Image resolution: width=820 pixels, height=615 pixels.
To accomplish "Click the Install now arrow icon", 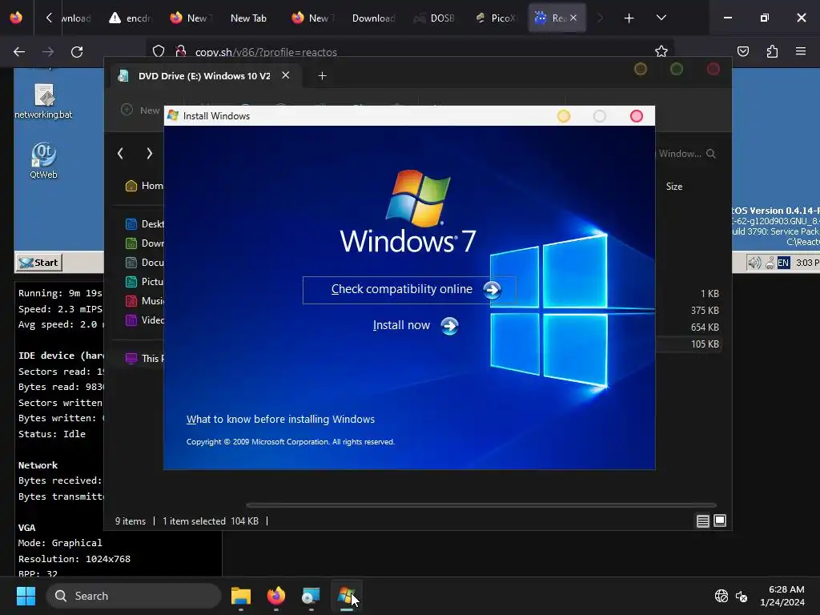I will [449, 326].
